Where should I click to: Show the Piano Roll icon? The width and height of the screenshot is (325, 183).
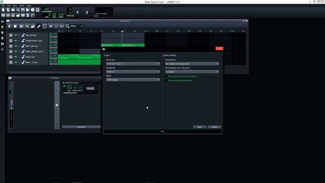13,15
